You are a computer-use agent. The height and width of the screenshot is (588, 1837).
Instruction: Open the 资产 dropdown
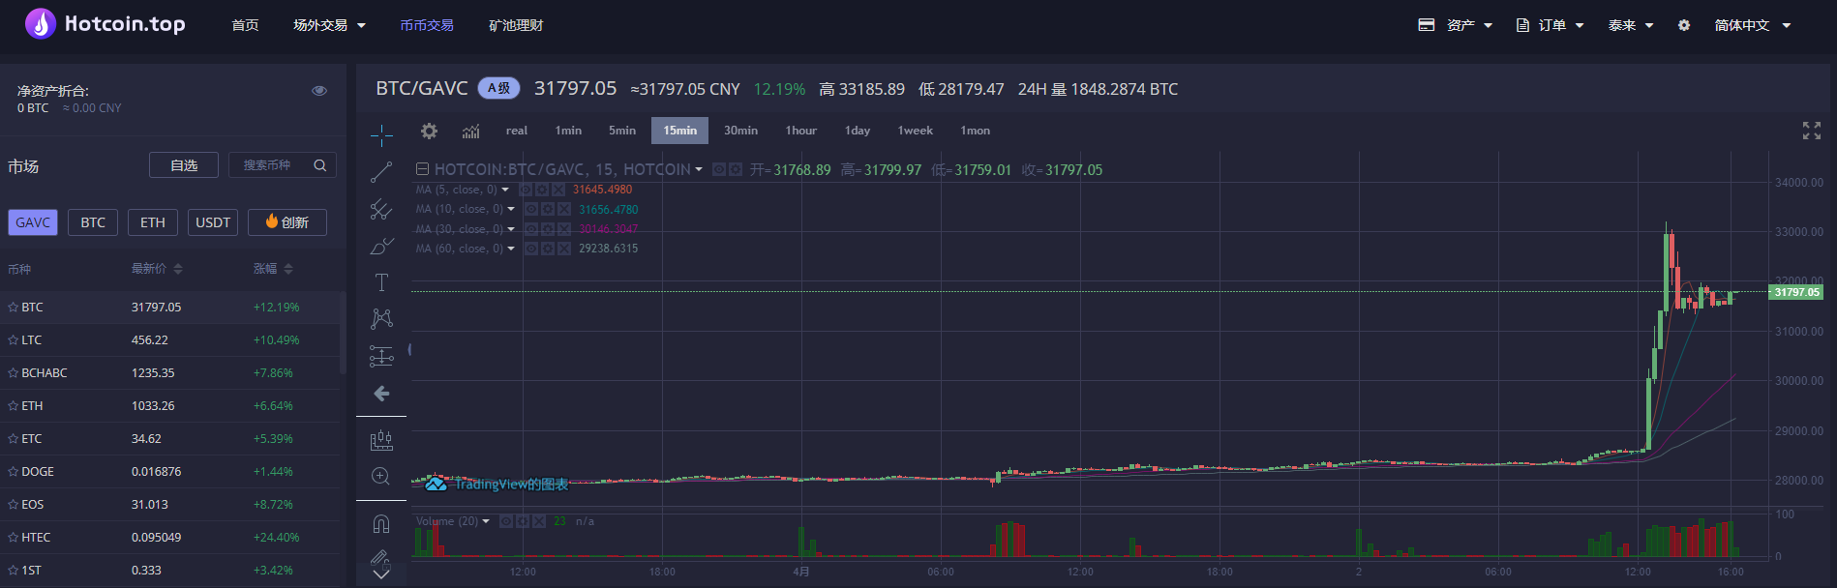(1455, 25)
